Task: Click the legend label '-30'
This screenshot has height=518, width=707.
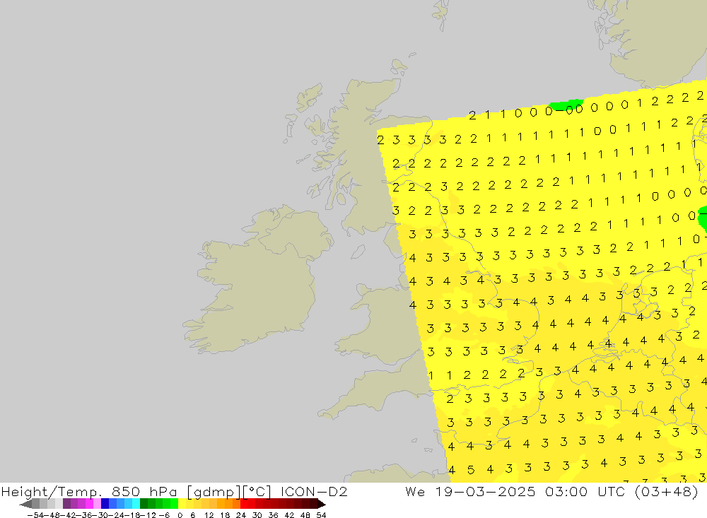Action: [x=100, y=515]
